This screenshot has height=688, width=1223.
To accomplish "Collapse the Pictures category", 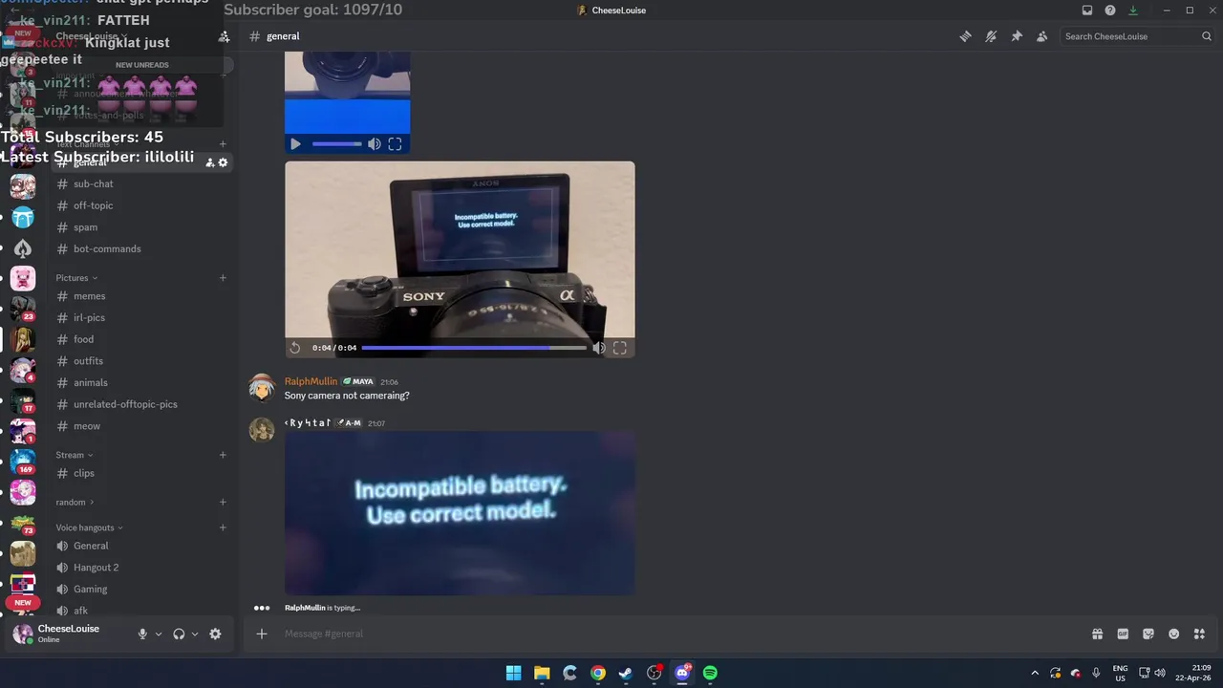I will coord(76,278).
